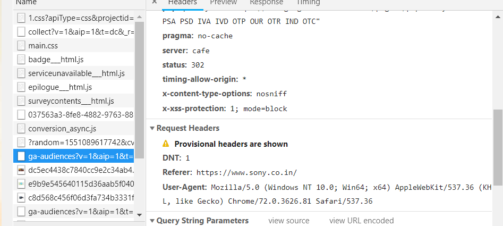Click the file icon beside surveycontents__html.js

point(21,101)
